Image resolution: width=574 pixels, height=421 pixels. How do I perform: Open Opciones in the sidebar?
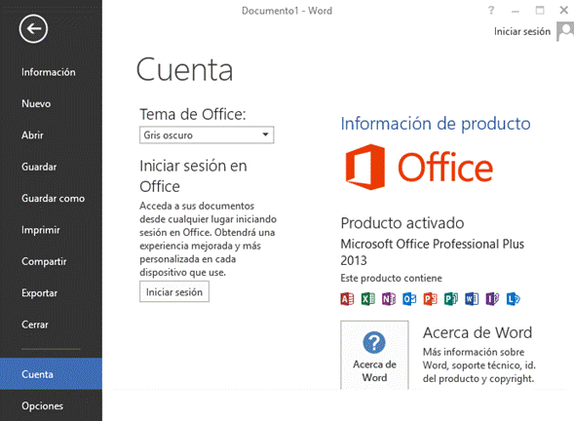point(52,405)
